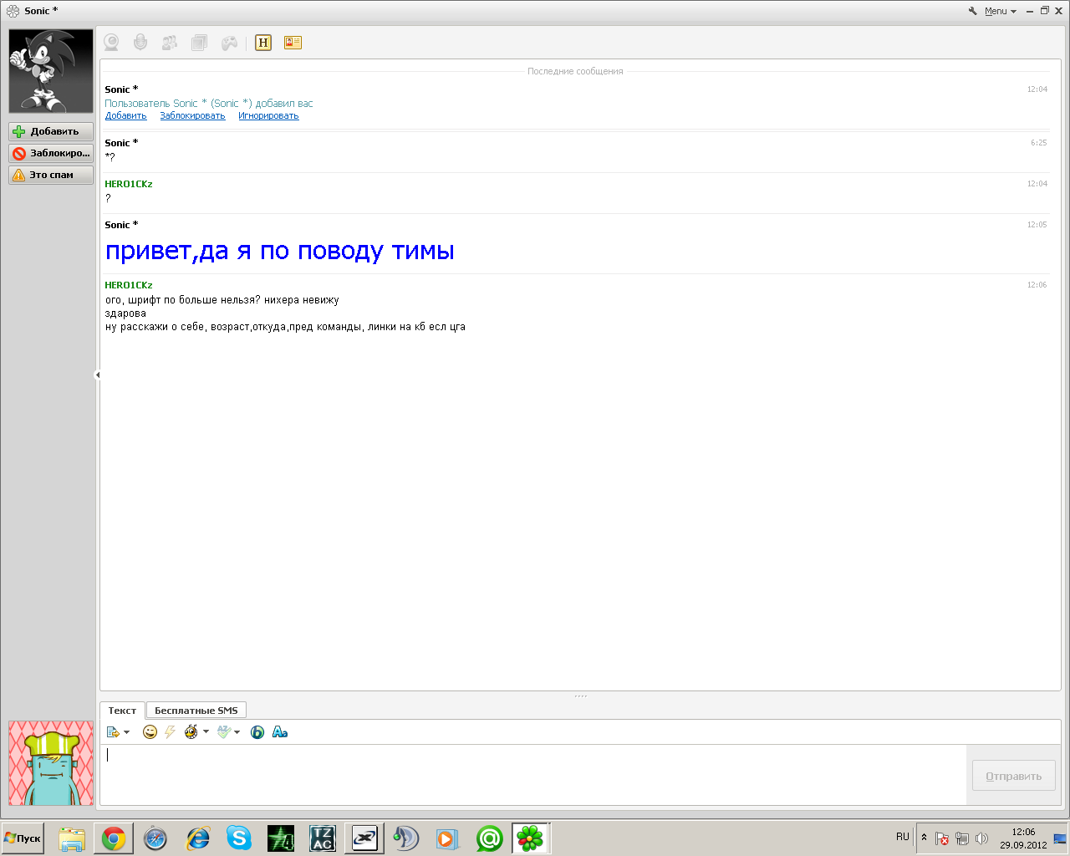Click the send-file document icon
This screenshot has width=1070, height=856.
tap(113, 732)
